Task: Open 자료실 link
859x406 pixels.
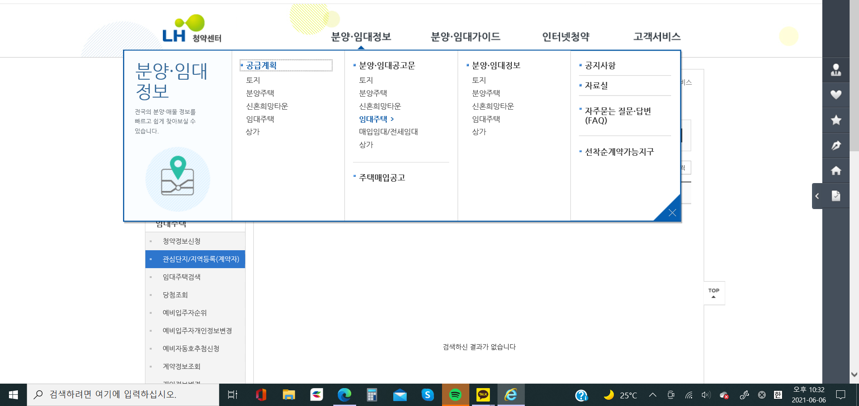Action: click(x=596, y=85)
